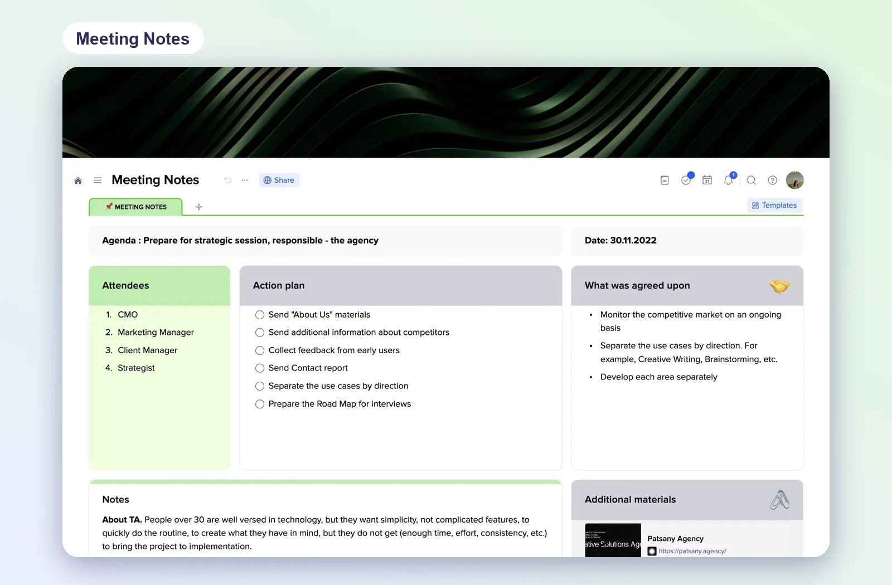Open the notes clipboard icon
The width and height of the screenshot is (892, 585).
pyautogui.click(x=665, y=180)
